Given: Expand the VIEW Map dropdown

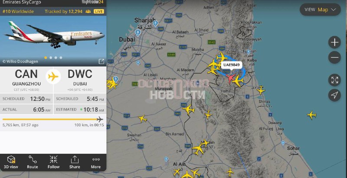Looking at the screenshot, I should pyautogui.click(x=320, y=10).
